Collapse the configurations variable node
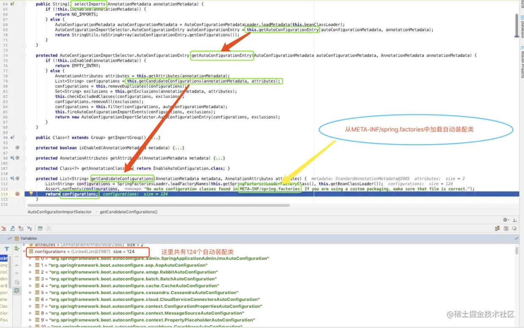The width and height of the screenshot is (524, 328). [x=24, y=251]
